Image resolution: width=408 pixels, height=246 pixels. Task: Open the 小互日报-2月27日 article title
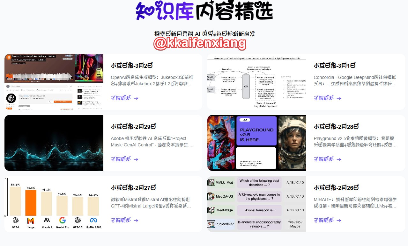click(x=133, y=188)
